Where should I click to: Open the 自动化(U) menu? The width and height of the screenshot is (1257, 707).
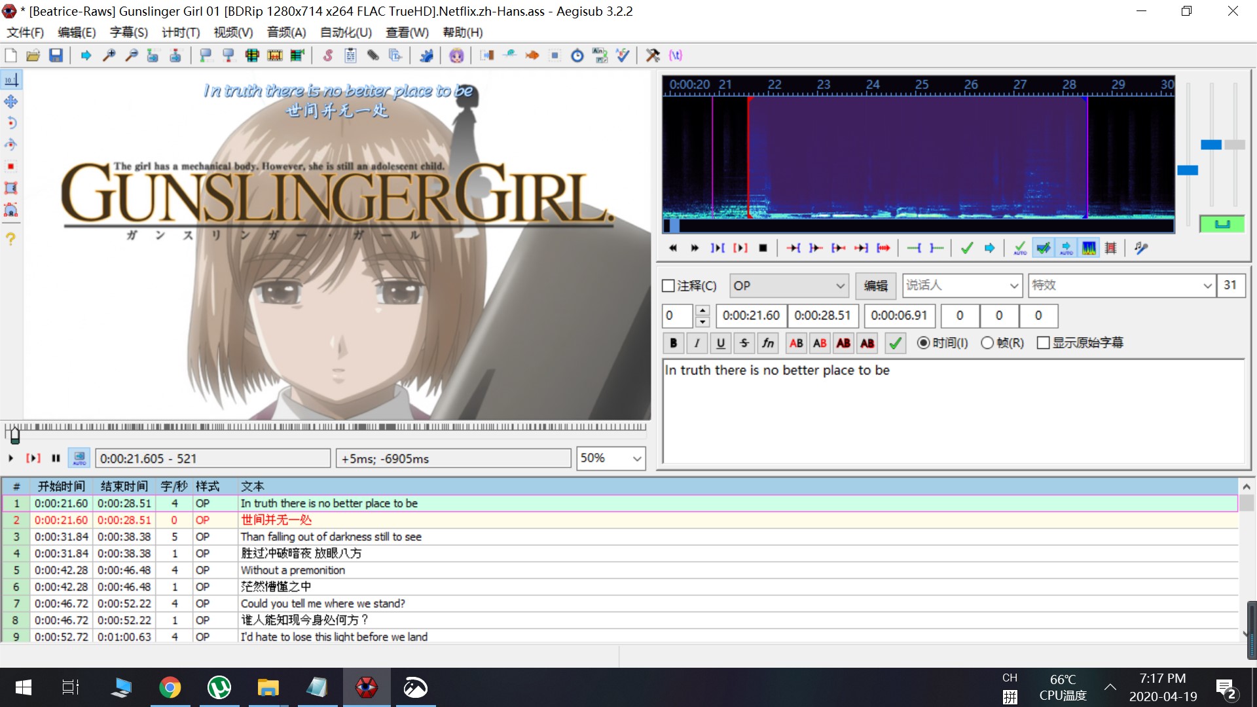[x=346, y=33]
